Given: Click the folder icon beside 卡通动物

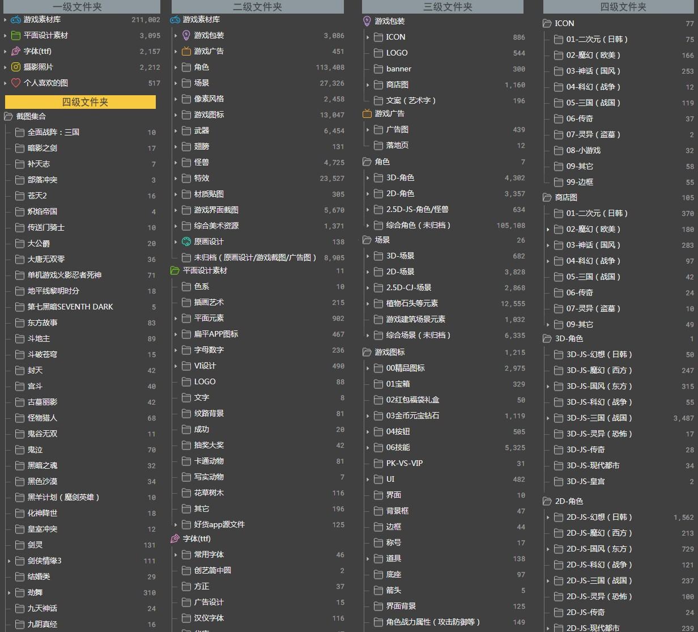Looking at the screenshot, I should (186, 461).
